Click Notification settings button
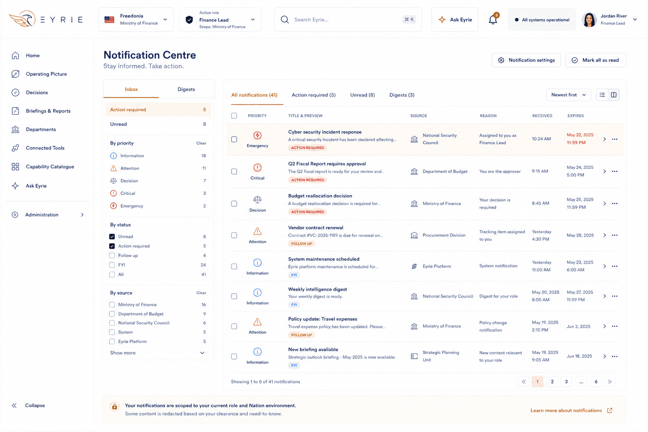This screenshot has height=432, width=648. (x=526, y=60)
